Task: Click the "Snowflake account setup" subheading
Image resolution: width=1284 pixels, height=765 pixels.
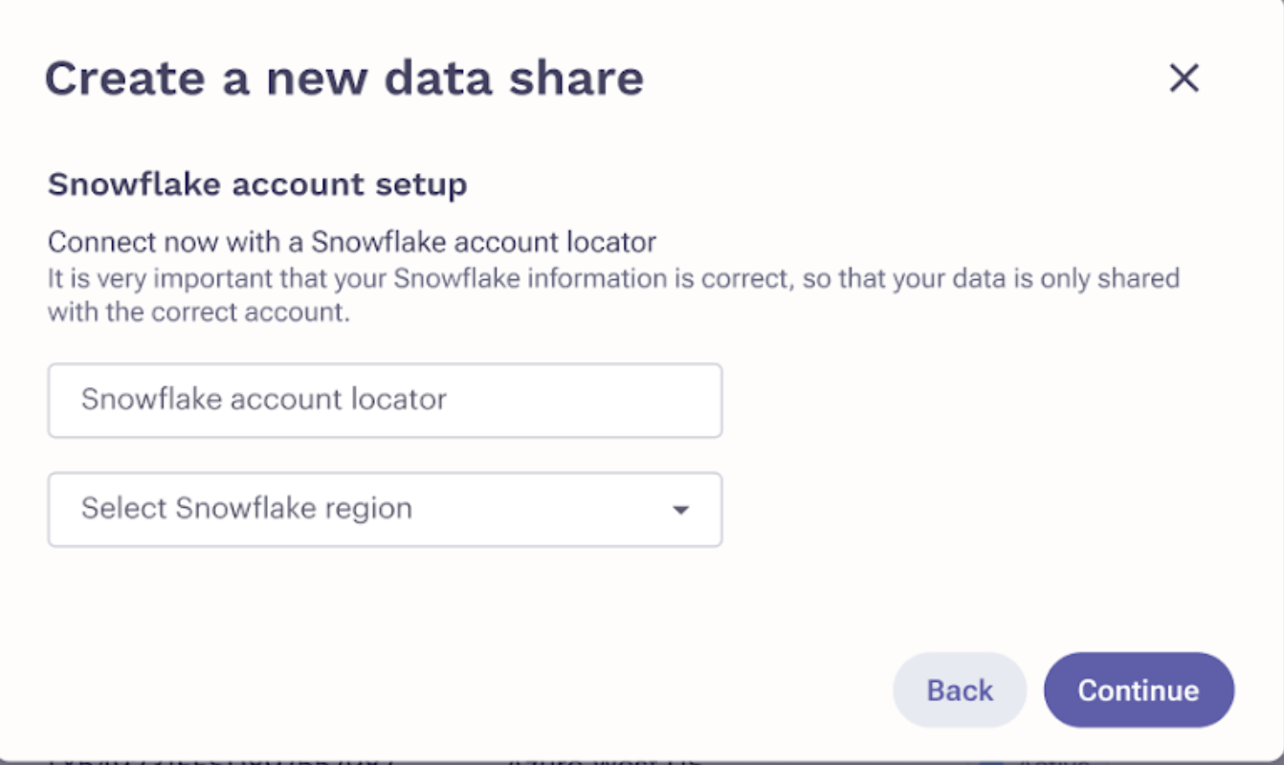Action: click(x=257, y=184)
